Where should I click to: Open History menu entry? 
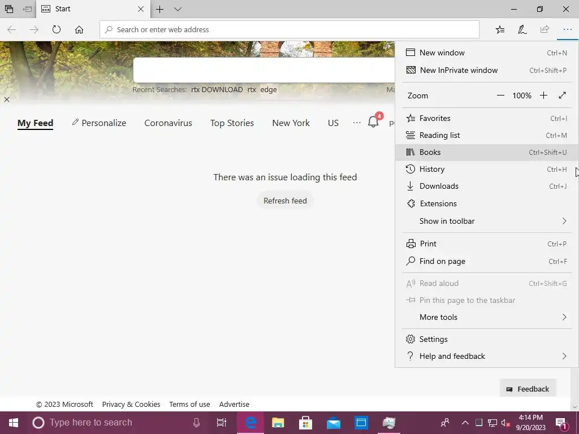point(487,170)
